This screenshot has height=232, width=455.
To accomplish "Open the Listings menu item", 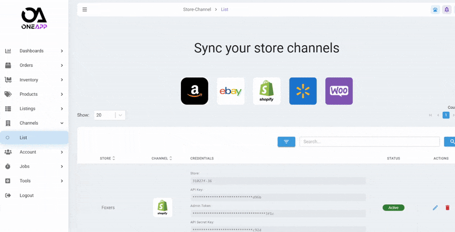I will coord(34,109).
